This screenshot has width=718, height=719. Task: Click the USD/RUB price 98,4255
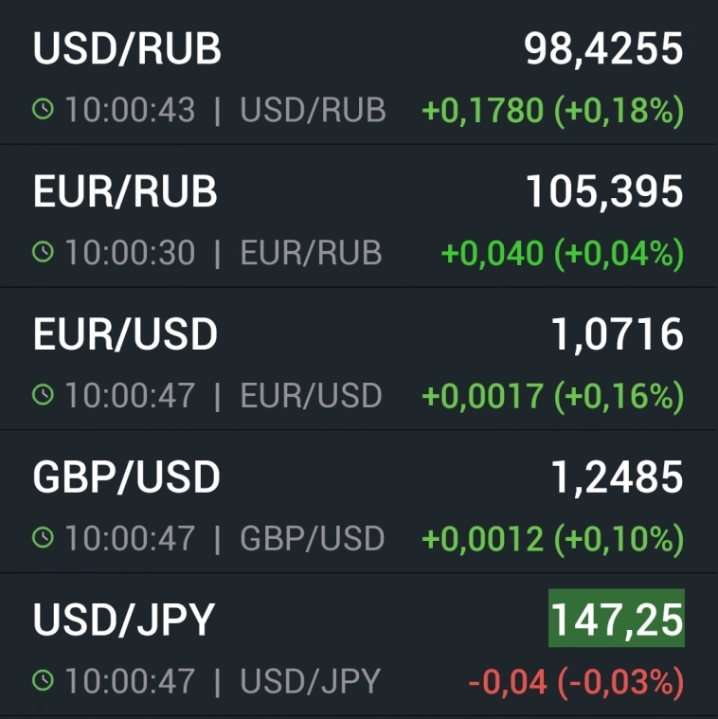tap(603, 49)
